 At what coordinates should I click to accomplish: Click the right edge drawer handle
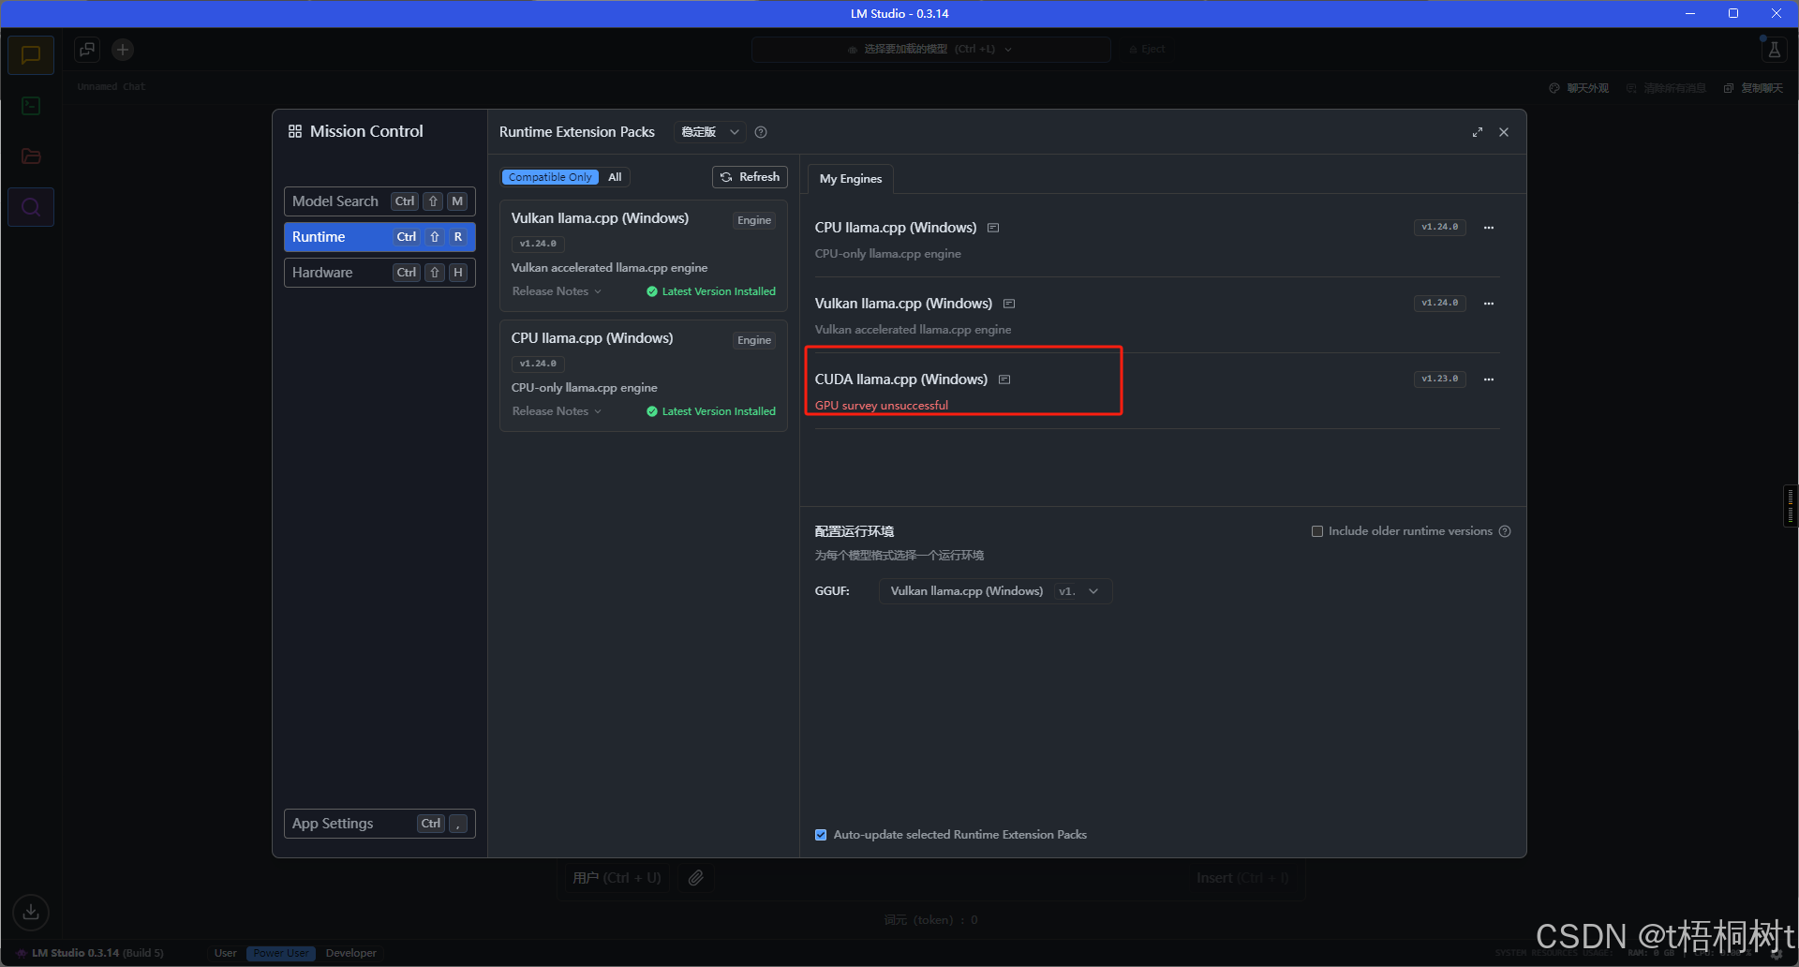[1791, 506]
